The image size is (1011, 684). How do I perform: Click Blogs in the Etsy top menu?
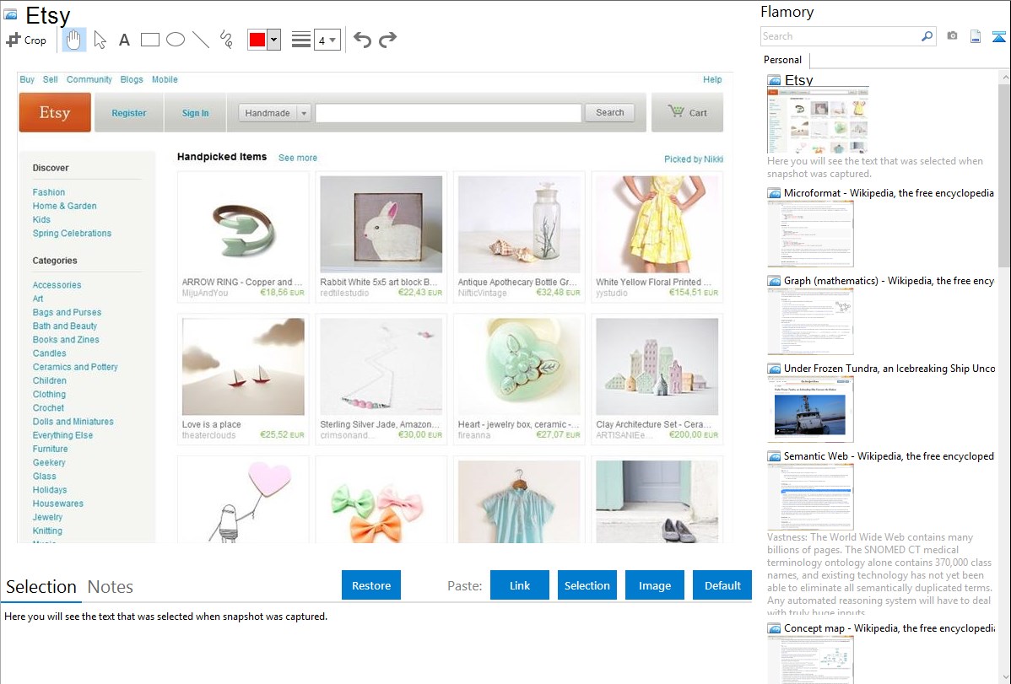(x=132, y=79)
